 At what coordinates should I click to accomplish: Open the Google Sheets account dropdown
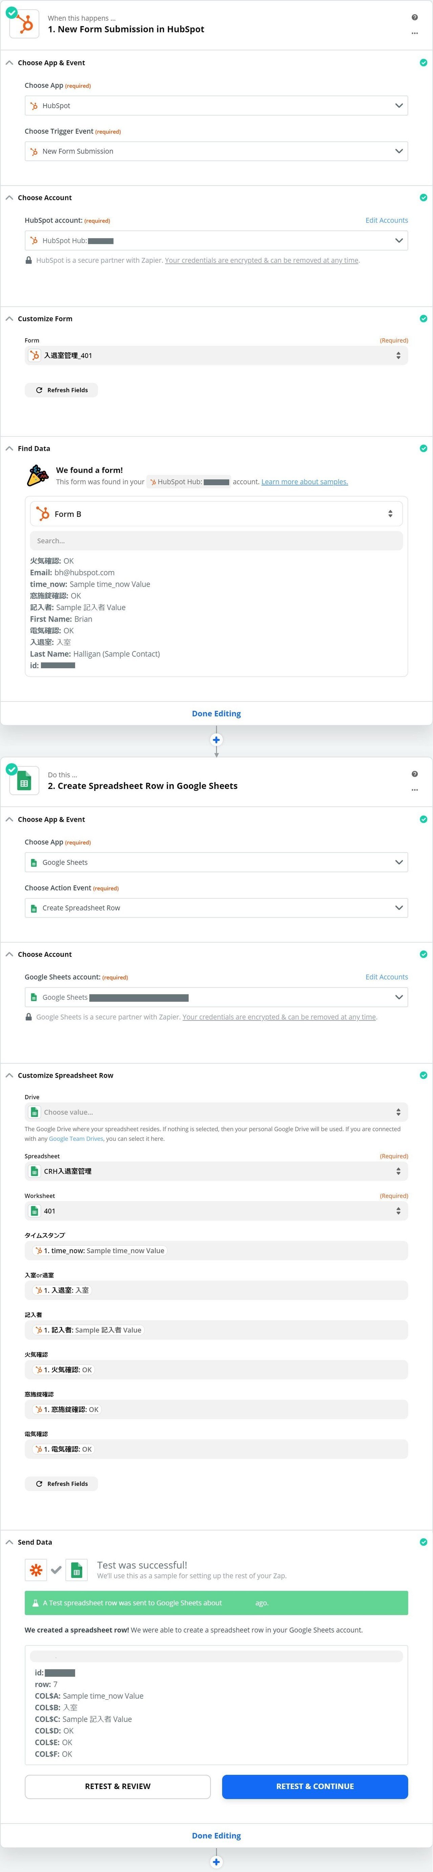pyautogui.click(x=216, y=997)
